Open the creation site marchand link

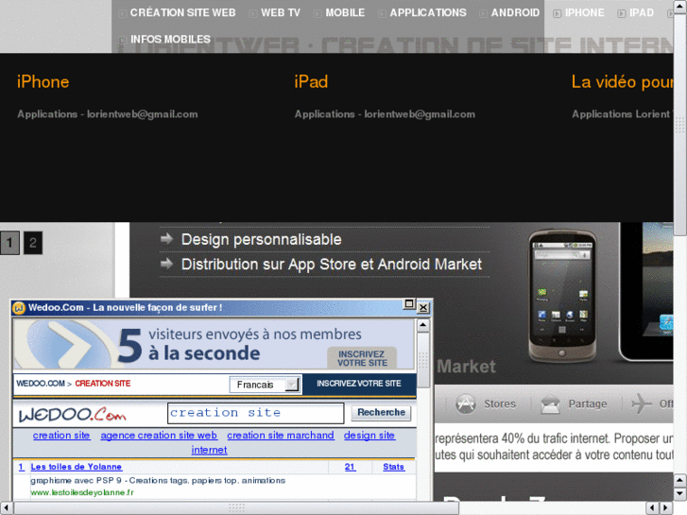[281, 436]
